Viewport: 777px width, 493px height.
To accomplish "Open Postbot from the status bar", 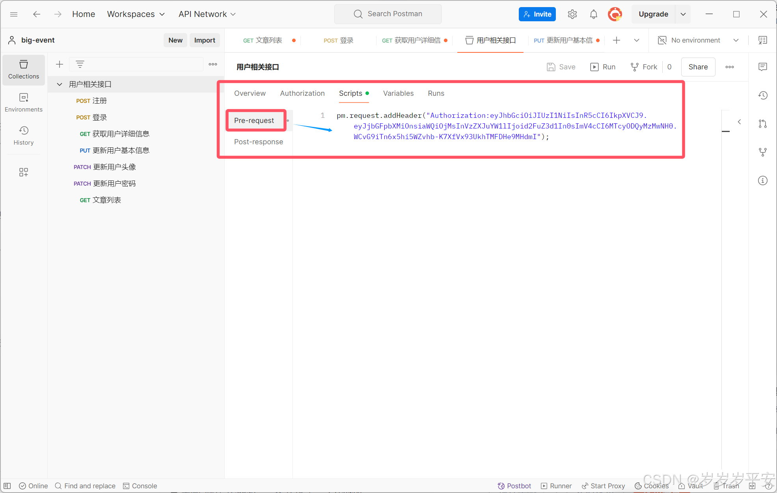I will coord(514,486).
